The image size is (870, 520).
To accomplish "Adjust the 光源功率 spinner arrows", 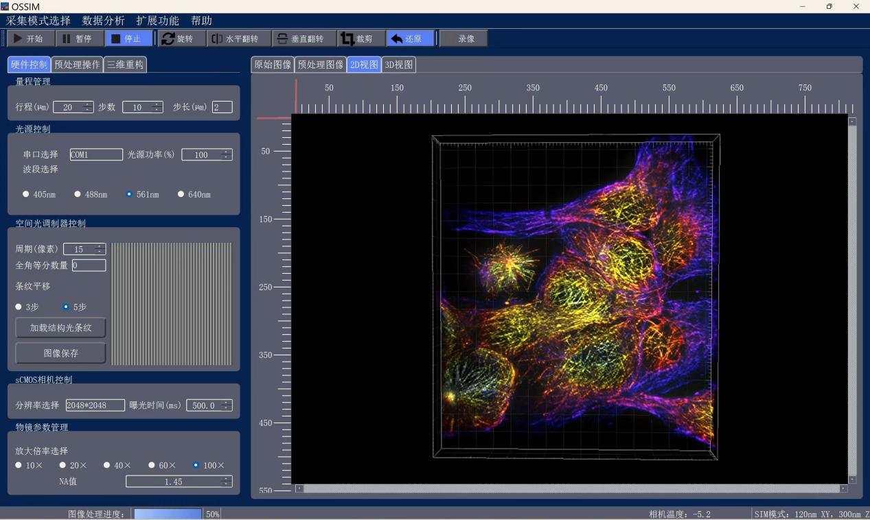I will click(228, 154).
